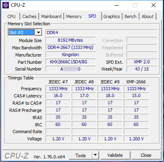Click the Timings Table group label
The height and width of the screenshot is (162, 164).
pos(21,78)
